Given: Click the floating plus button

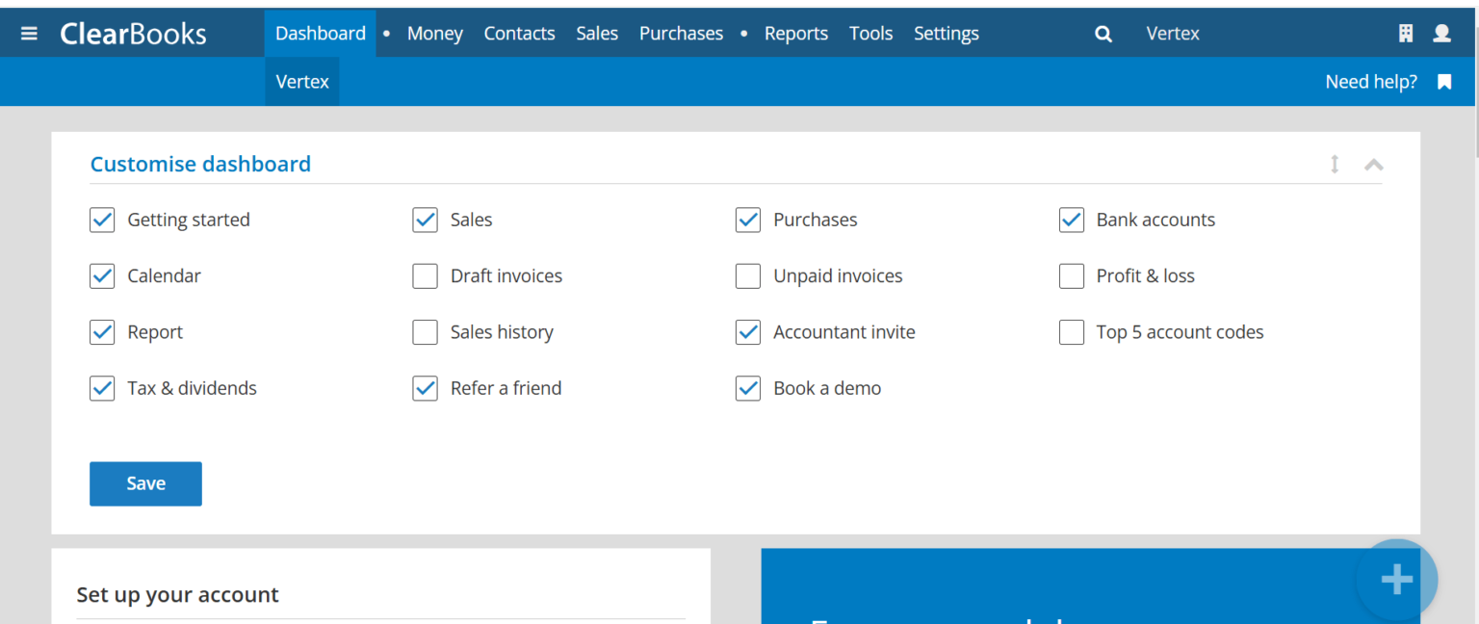Looking at the screenshot, I should [x=1395, y=579].
